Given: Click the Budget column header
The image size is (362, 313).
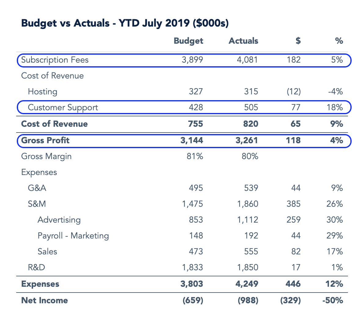Looking at the screenshot, I should [x=188, y=41].
